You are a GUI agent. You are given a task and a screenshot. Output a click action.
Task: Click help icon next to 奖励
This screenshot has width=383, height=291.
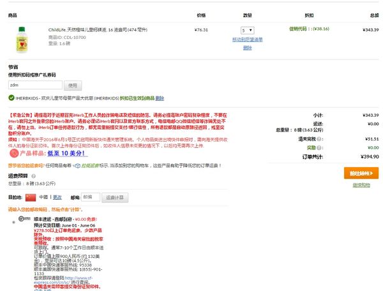[319, 147]
